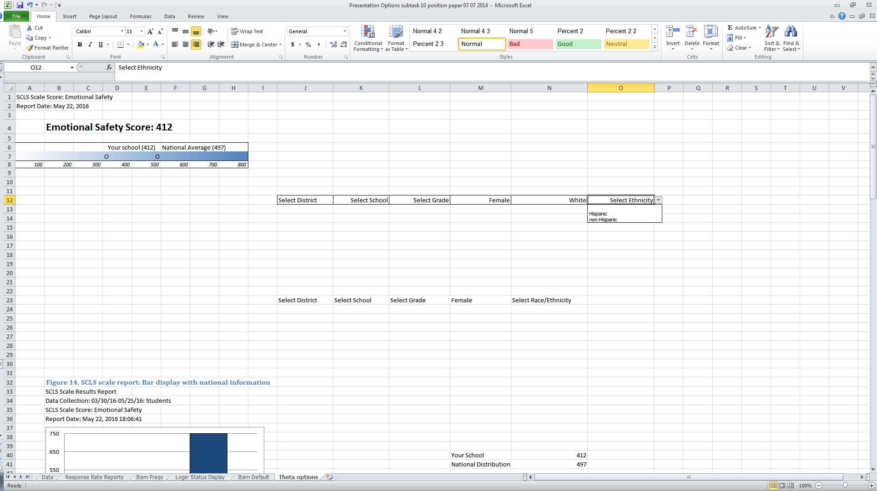Click the Insert cells icon

point(672,32)
